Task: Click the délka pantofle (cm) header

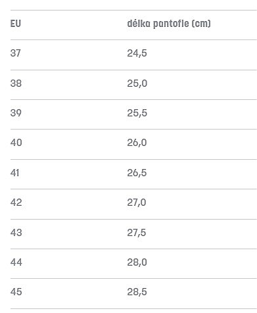Action: click(x=169, y=24)
